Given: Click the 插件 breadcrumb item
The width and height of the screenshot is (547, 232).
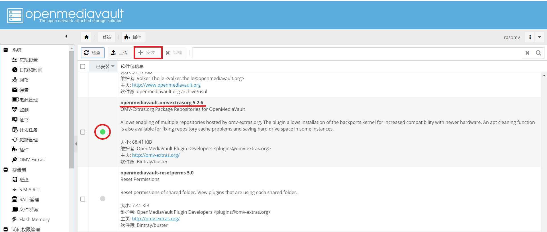Looking at the screenshot, I should [133, 37].
